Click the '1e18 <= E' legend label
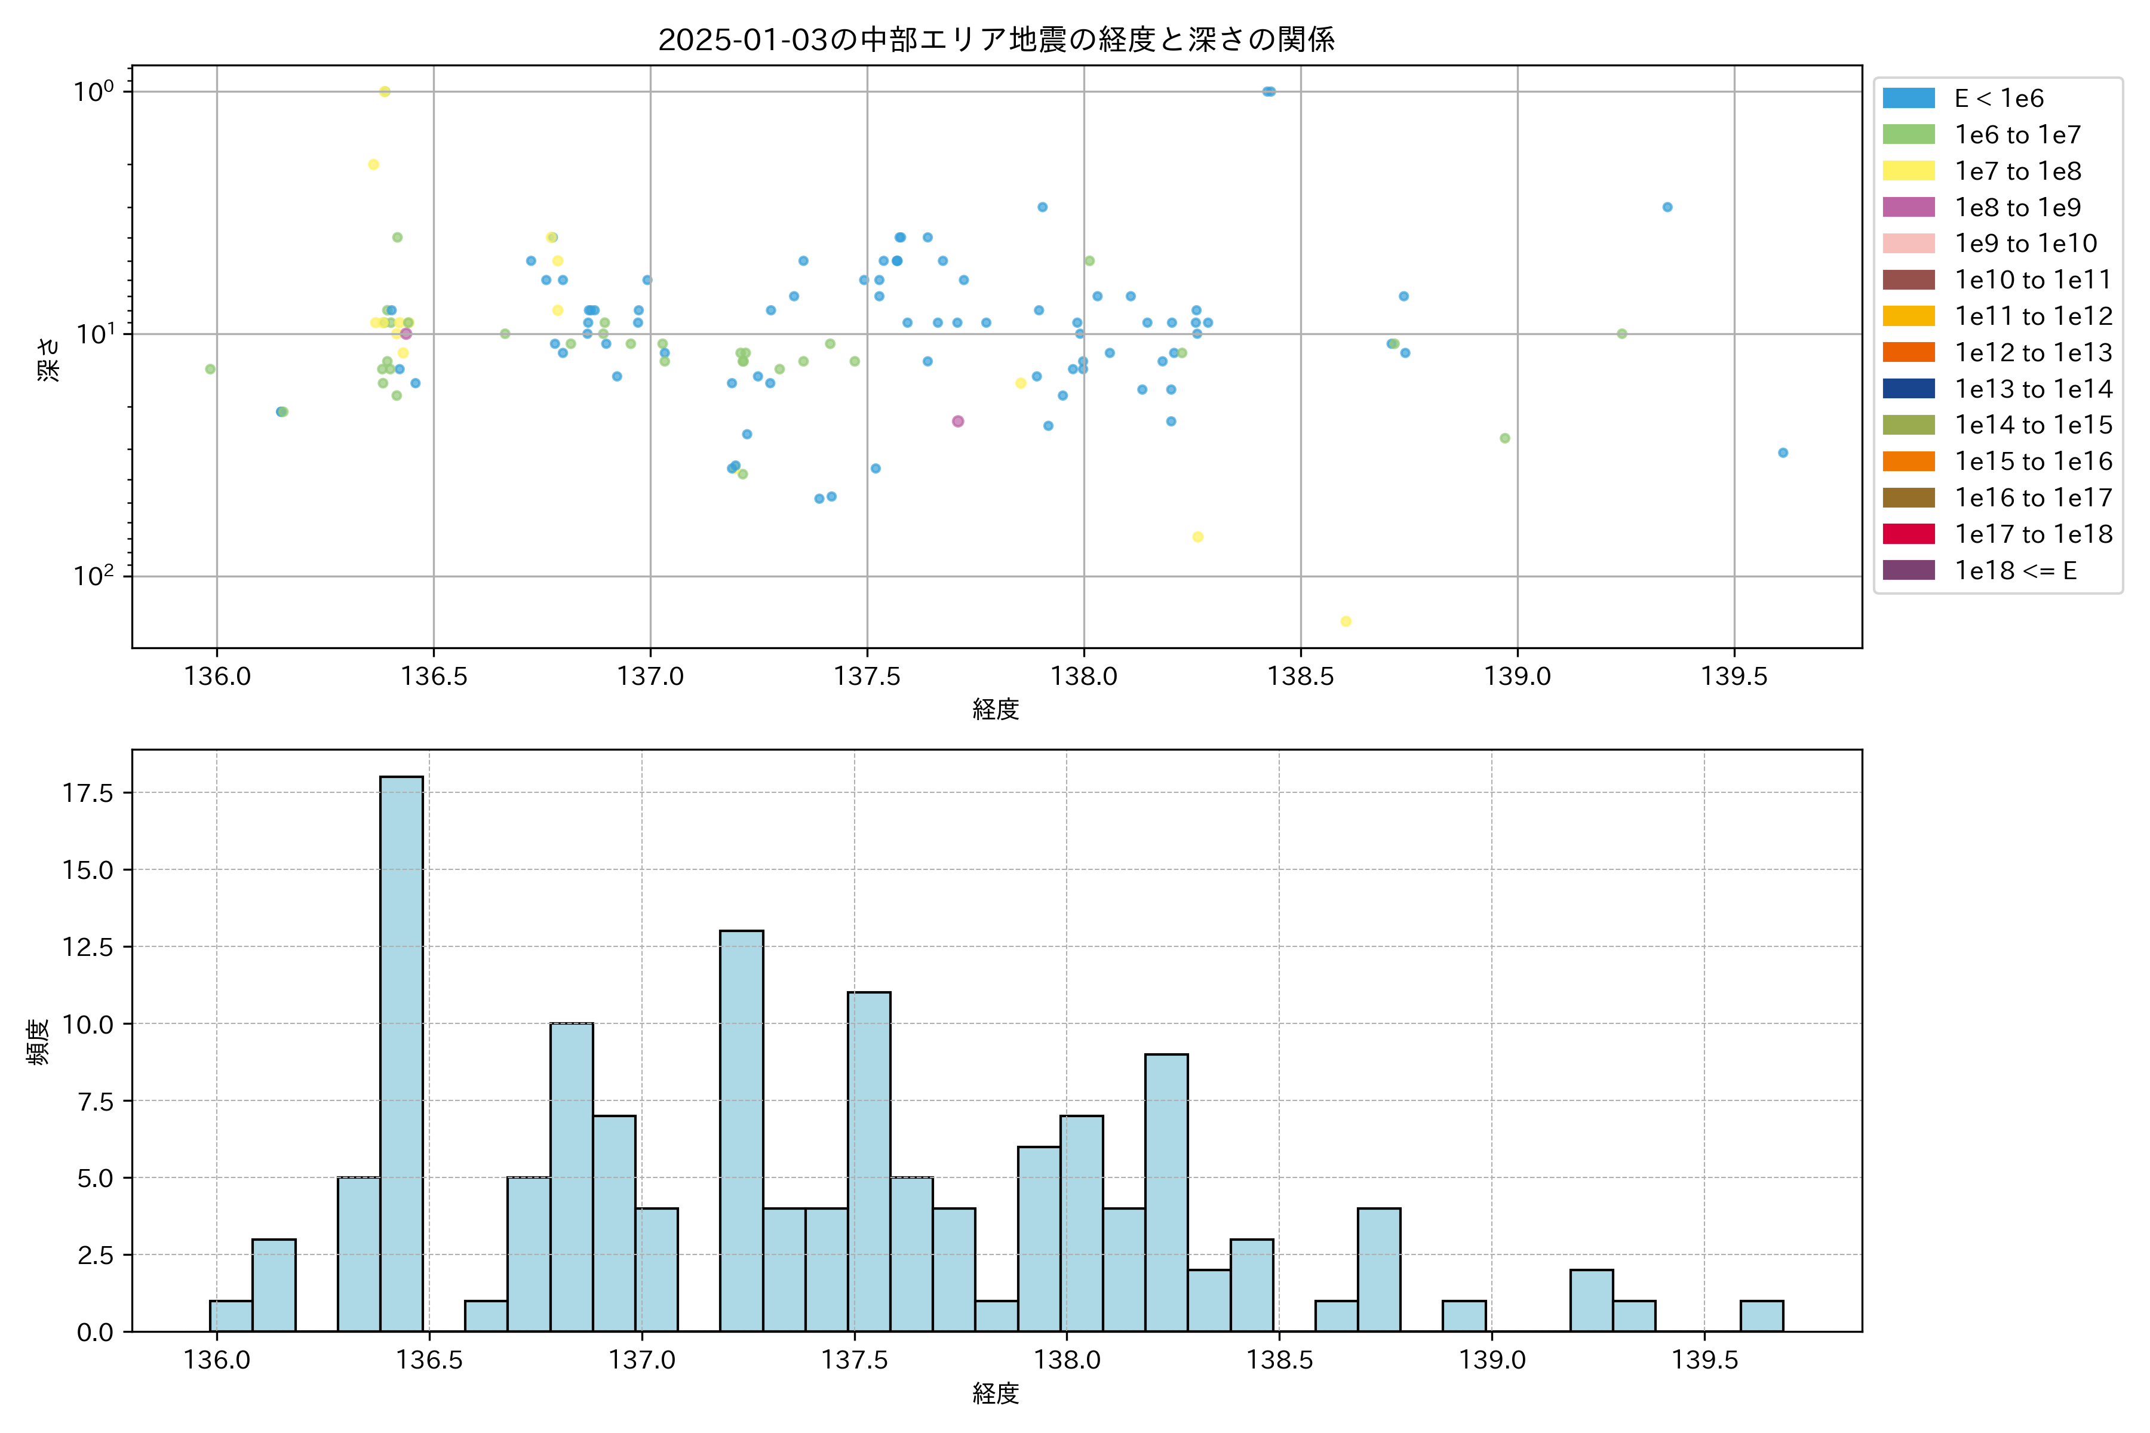The height and width of the screenshot is (1433, 2150). click(x=2016, y=571)
